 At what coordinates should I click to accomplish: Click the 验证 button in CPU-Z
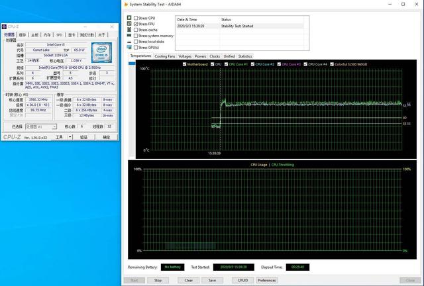pyautogui.click(x=84, y=137)
